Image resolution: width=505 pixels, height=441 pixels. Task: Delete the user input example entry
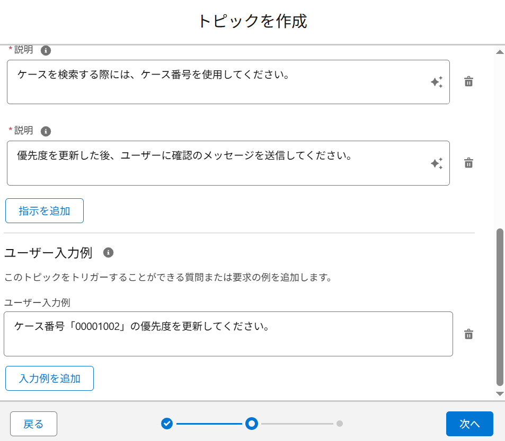point(468,334)
